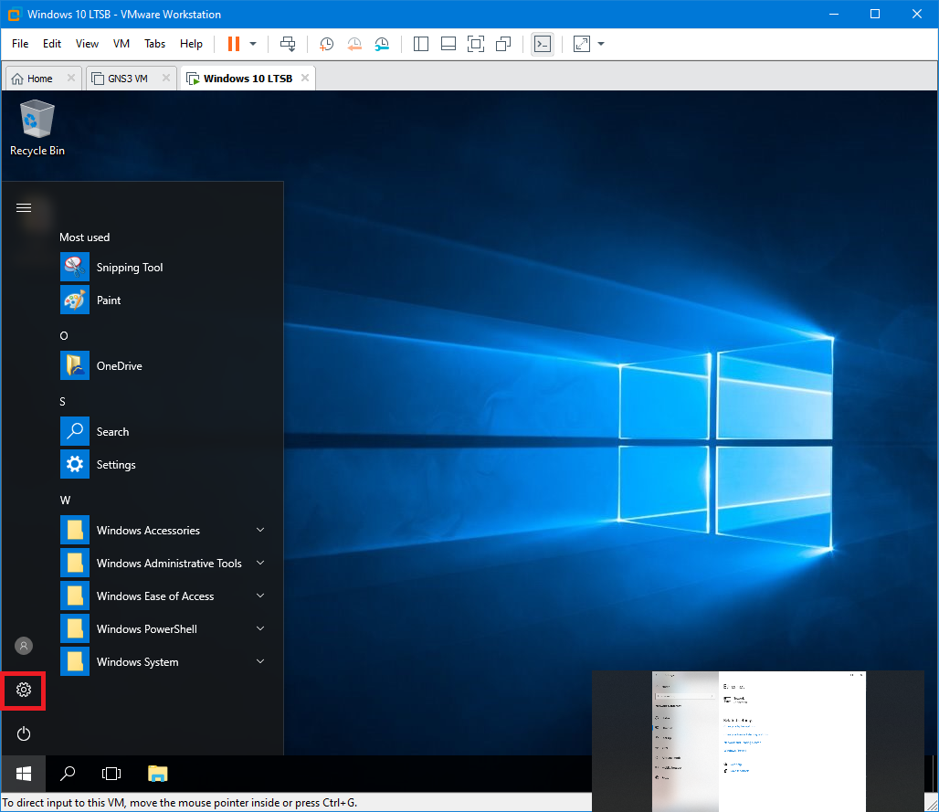Image resolution: width=939 pixels, height=812 pixels.
Task: Open File Explorer from taskbar
Action: click(157, 774)
